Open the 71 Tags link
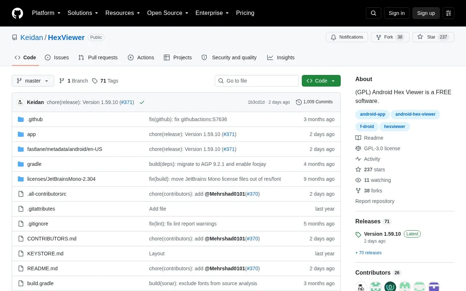Viewport: 466px width, 291px height. (105, 81)
